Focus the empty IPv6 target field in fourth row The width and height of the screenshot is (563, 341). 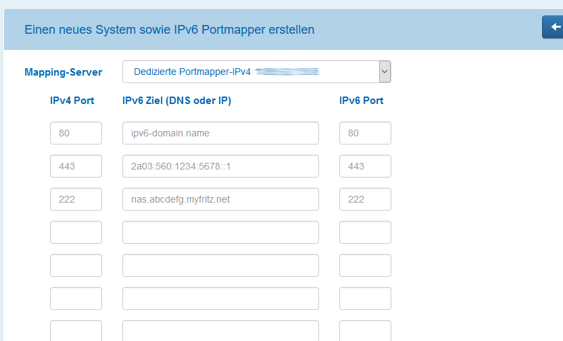click(x=220, y=232)
